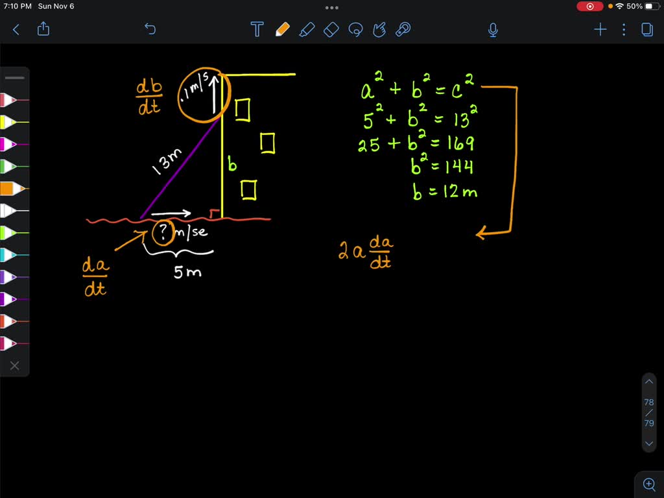Select the Pencil drawing tool
This screenshot has height=498, width=664.
(282, 29)
